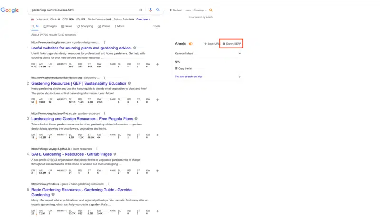Image resolution: width=380 pixels, height=220 pixels.
Task: Click plus icon on GEF result metrics row
Action: (x=157, y=100)
